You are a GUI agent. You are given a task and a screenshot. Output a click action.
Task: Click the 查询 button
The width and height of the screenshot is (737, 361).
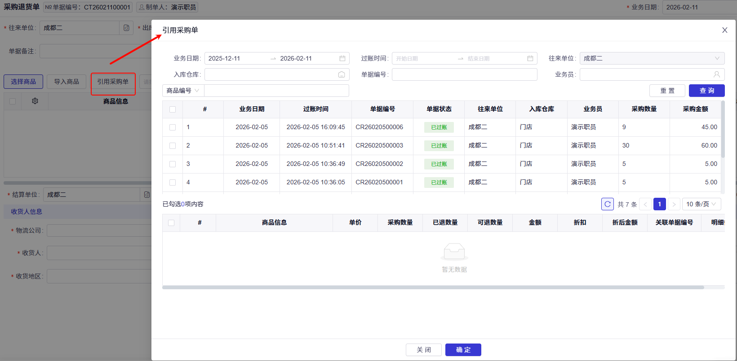click(x=707, y=91)
